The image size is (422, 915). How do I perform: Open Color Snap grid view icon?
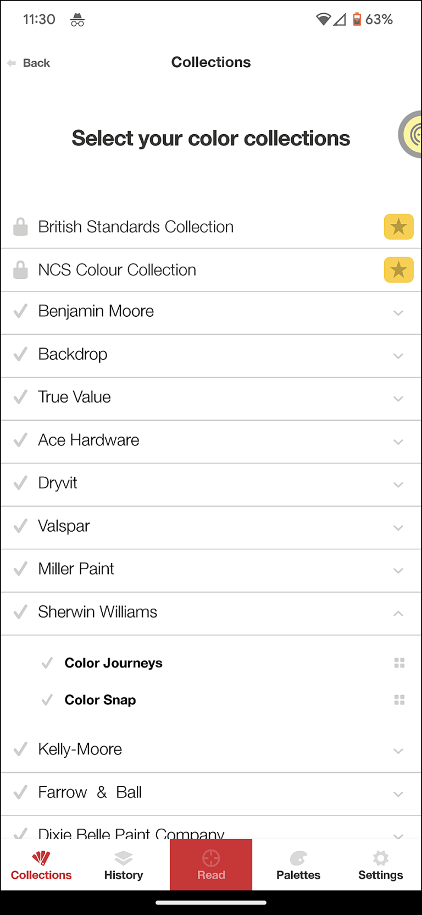click(x=399, y=700)
